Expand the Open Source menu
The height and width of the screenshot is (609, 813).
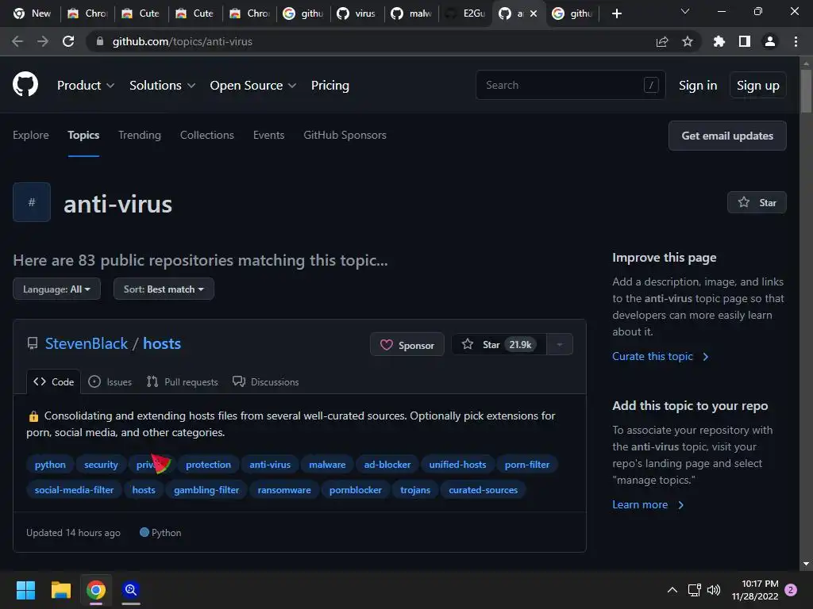pos(253,85)
